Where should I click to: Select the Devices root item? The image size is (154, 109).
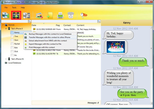tap(11, 25)
